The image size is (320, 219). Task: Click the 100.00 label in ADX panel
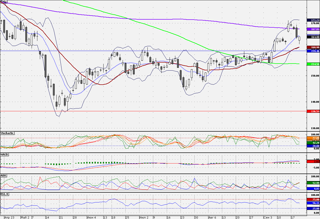coord(315,177)
